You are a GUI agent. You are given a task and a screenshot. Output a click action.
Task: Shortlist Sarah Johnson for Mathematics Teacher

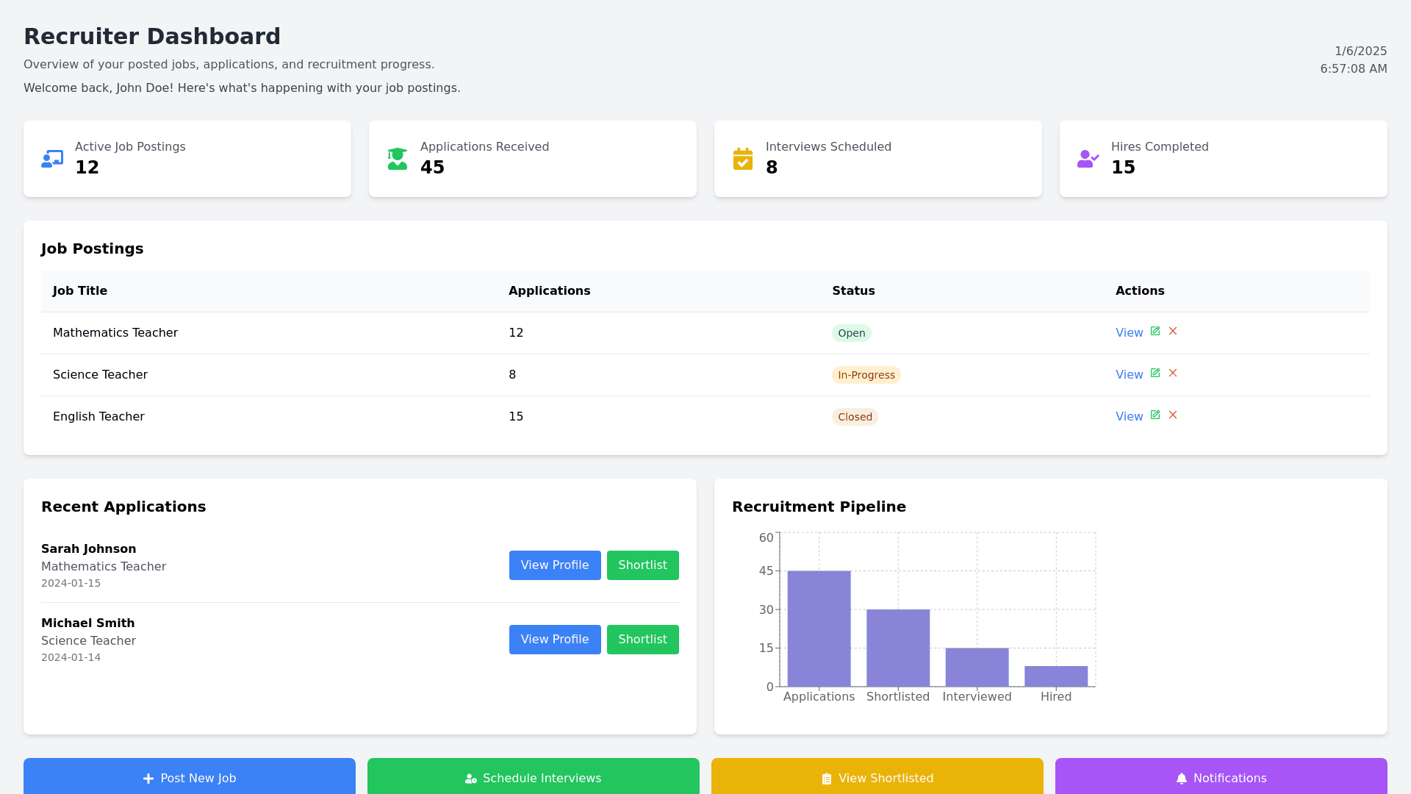pos(642,565)
